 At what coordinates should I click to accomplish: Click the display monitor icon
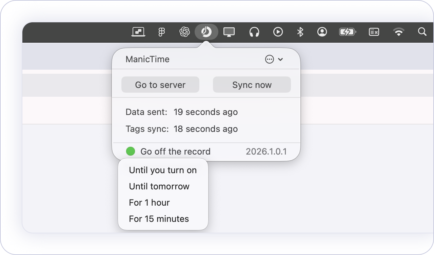(229, 32)
